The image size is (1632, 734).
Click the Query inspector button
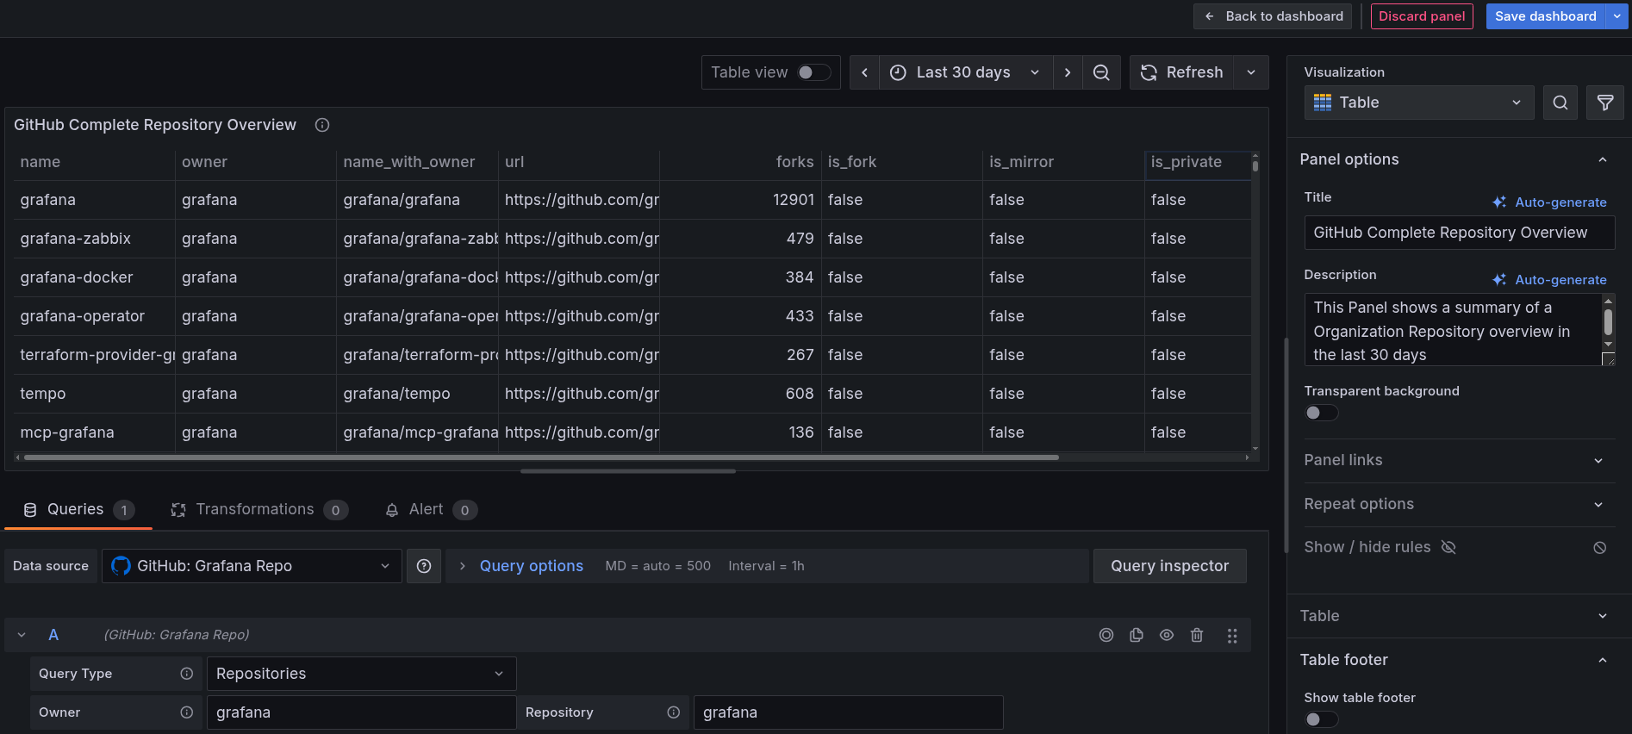point(1169,566)
